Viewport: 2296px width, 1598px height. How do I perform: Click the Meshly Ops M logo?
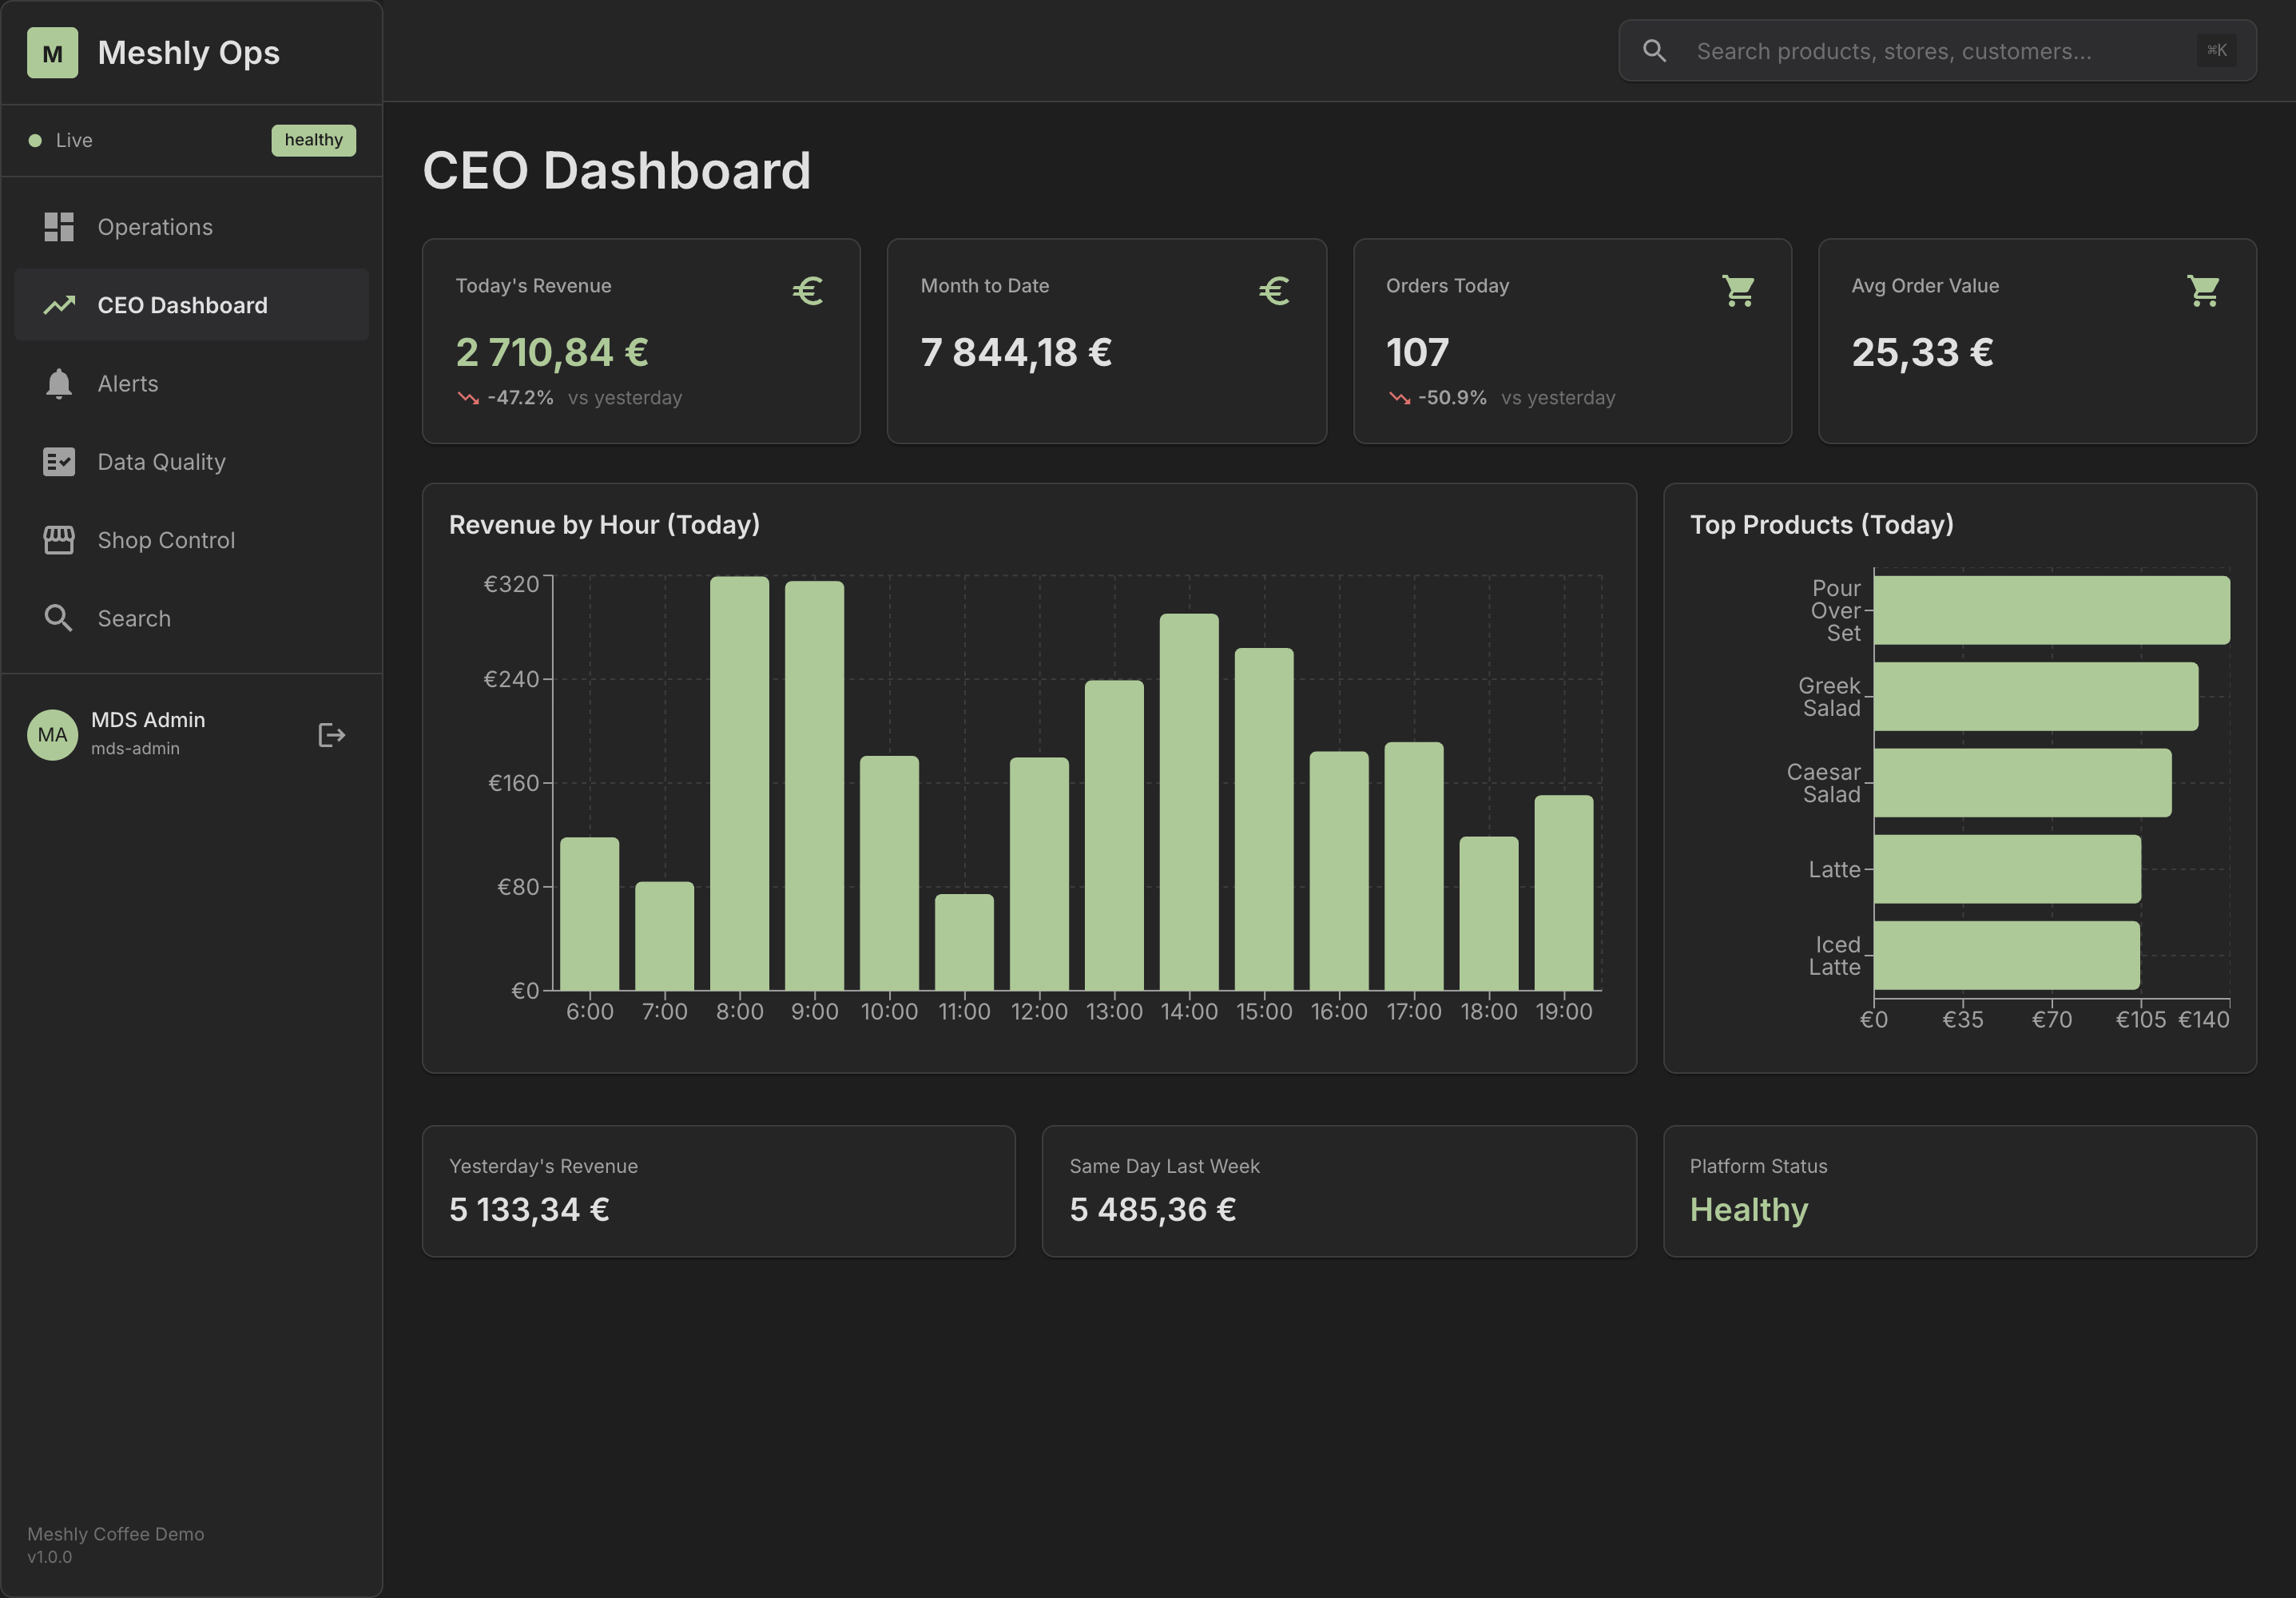click(53, 52)
